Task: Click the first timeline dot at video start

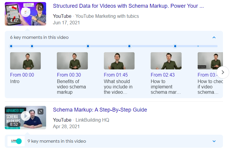Action: click(x=11, y=46)
